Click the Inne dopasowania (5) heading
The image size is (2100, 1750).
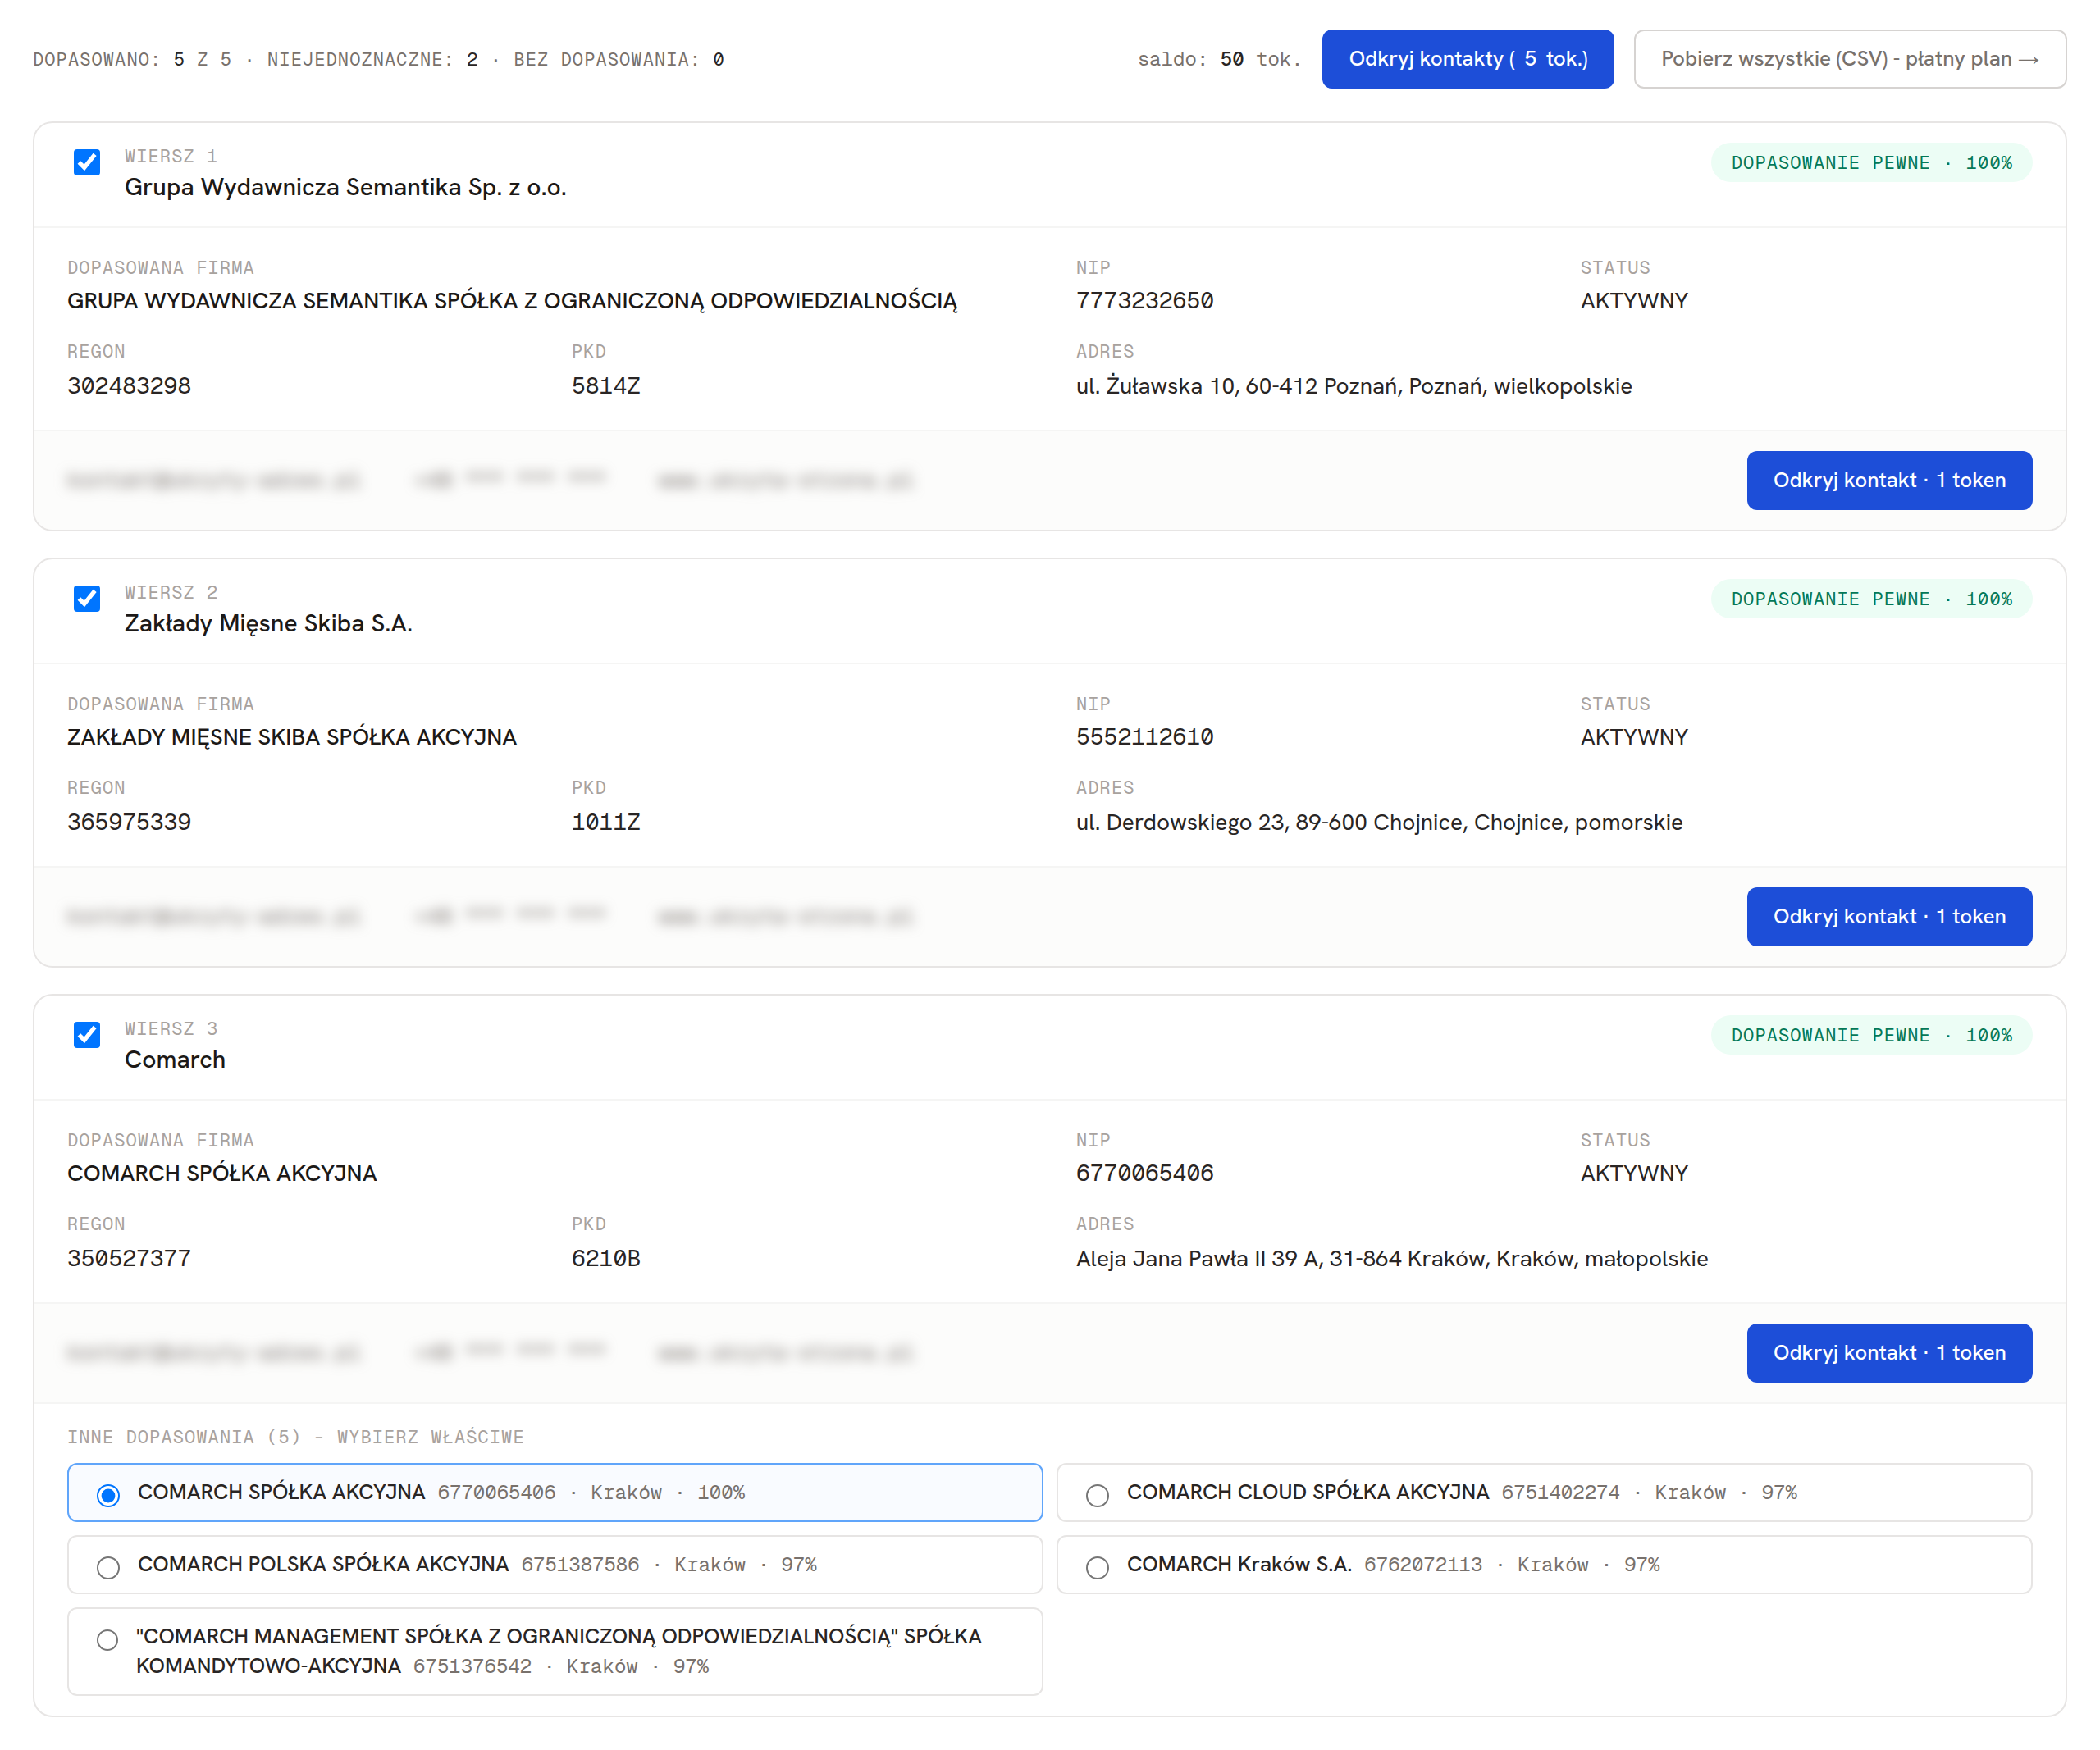(x=296, y=1438)
